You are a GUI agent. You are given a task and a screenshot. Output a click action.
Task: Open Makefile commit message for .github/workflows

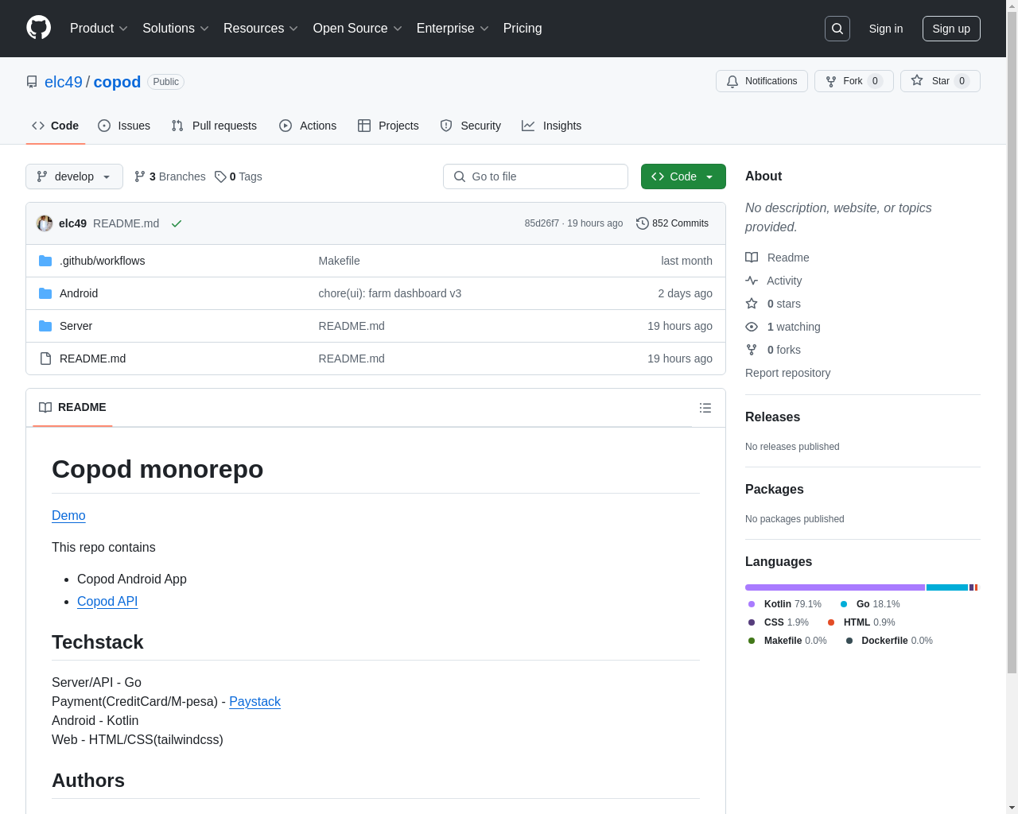coord(339,261)
